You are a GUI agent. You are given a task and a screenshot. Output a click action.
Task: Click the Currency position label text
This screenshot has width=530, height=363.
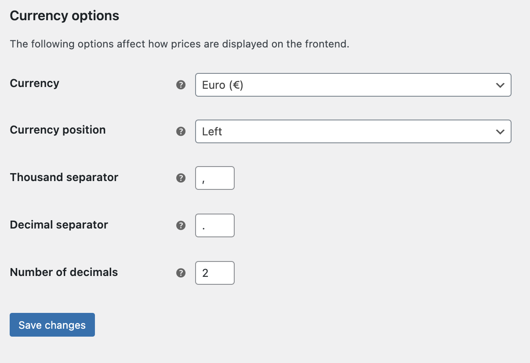click(58, 130)
